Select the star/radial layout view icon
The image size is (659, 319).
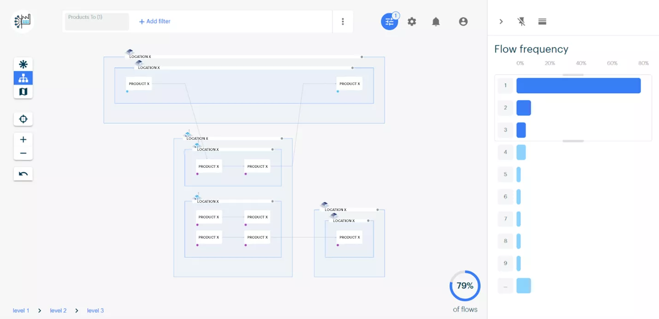[x=23, y=64]
